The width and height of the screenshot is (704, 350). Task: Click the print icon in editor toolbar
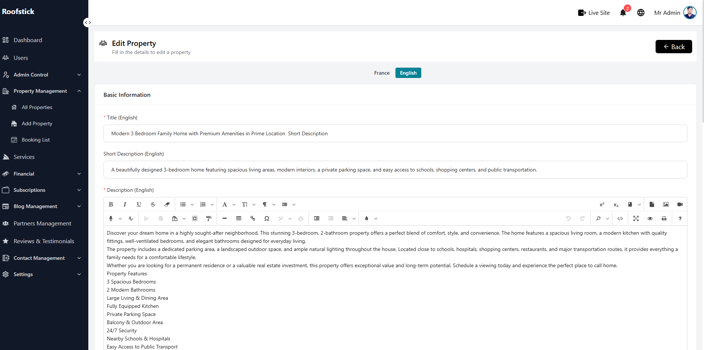tap(664, 218)
